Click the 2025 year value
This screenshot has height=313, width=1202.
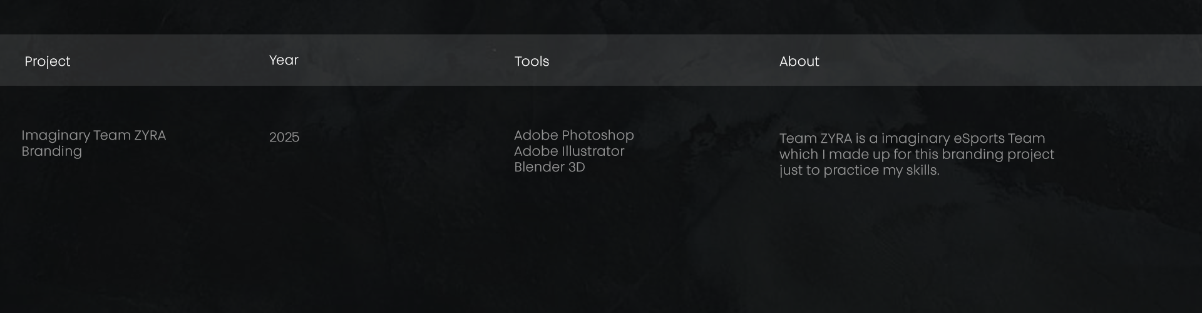(x=284, y=137)
